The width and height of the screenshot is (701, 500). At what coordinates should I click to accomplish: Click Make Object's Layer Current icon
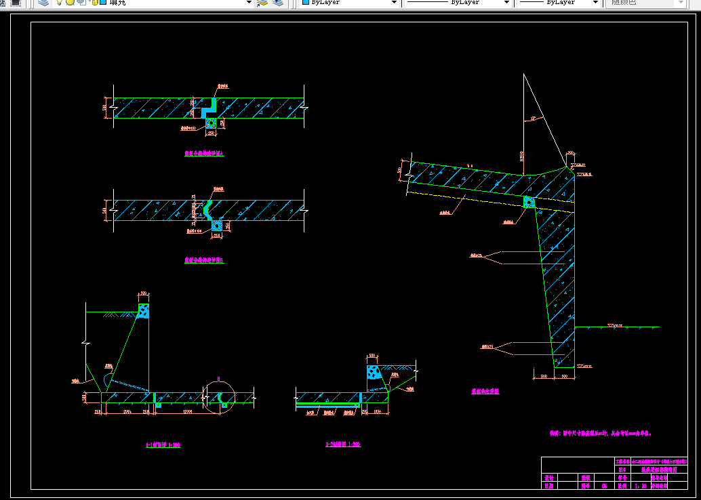[262, 2]
